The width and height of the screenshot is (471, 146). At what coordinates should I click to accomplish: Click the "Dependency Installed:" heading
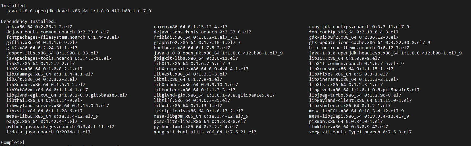pos(28,21)
